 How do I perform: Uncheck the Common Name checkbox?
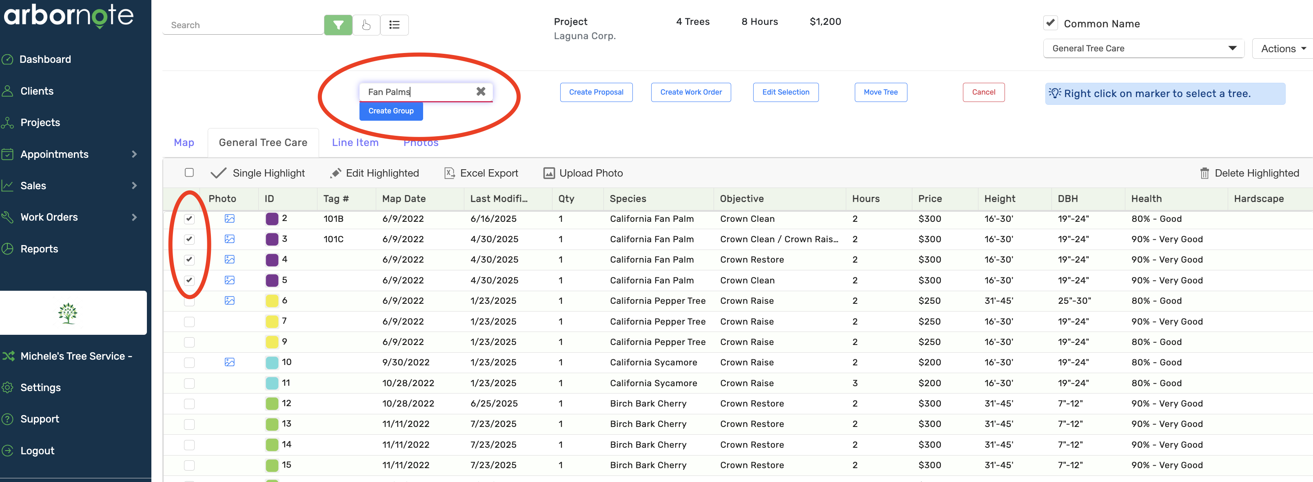click(1050, 23)
